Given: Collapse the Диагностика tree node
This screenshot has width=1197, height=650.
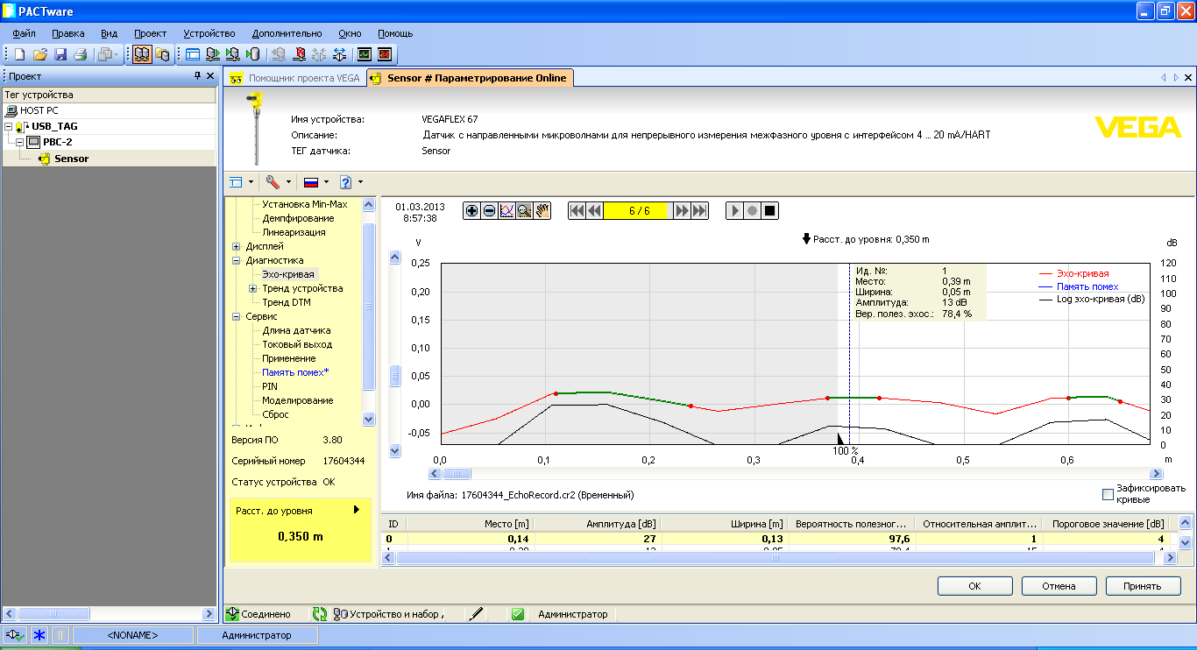Looking at the screenshot, I should tap(237, 261).
